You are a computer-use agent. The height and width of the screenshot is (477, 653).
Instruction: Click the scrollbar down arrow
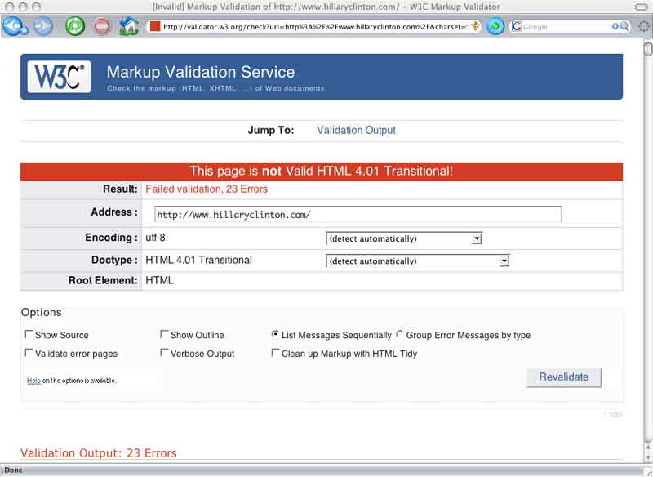pyautogui.click(x=648, y=457)
